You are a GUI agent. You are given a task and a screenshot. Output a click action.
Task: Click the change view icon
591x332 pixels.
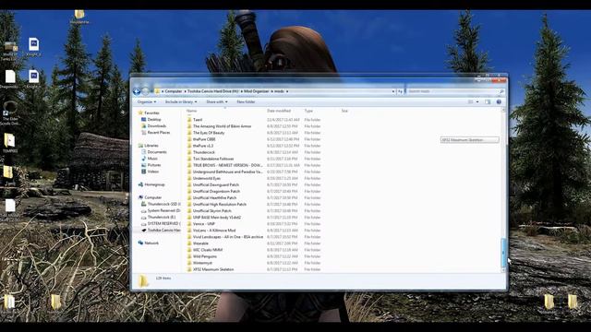click(x=470, y=102)
